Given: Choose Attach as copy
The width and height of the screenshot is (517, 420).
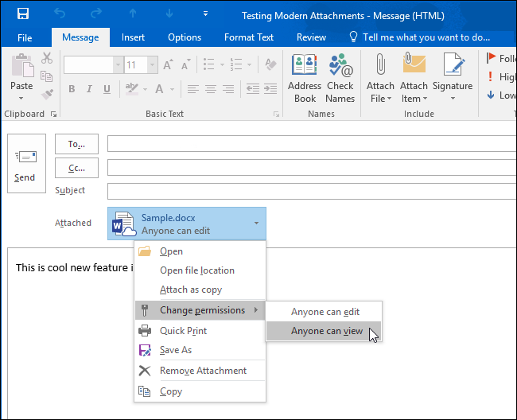Looking at the screenshot, I should (x=200, y=290).
